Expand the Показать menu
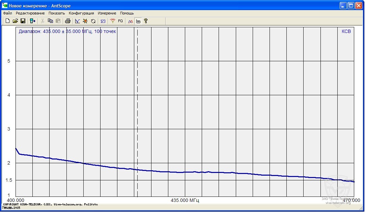The width and height of the screenshot is (365, 213). (57, 13)
